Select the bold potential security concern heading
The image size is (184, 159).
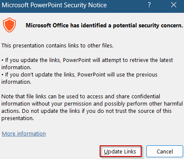click(x=104, y=25)
